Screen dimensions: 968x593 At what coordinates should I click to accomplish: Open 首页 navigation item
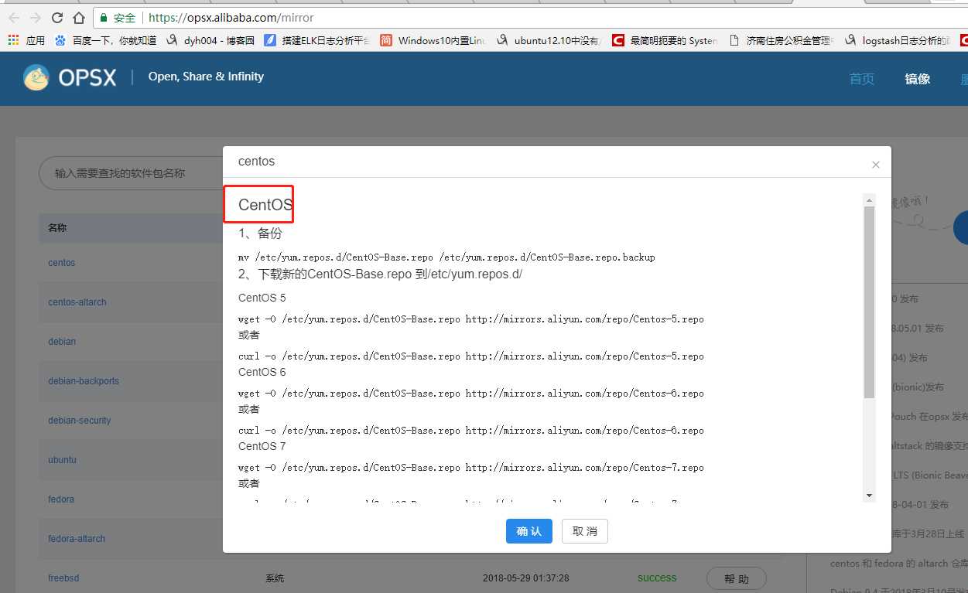point(861,79)
